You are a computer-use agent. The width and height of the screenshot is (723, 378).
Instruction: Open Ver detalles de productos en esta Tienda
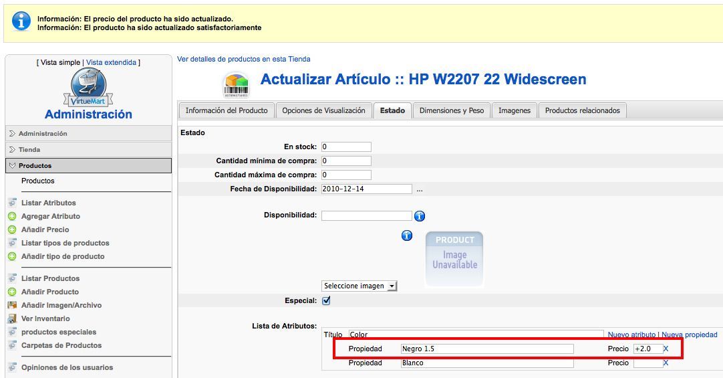click(x=243, y=59)
